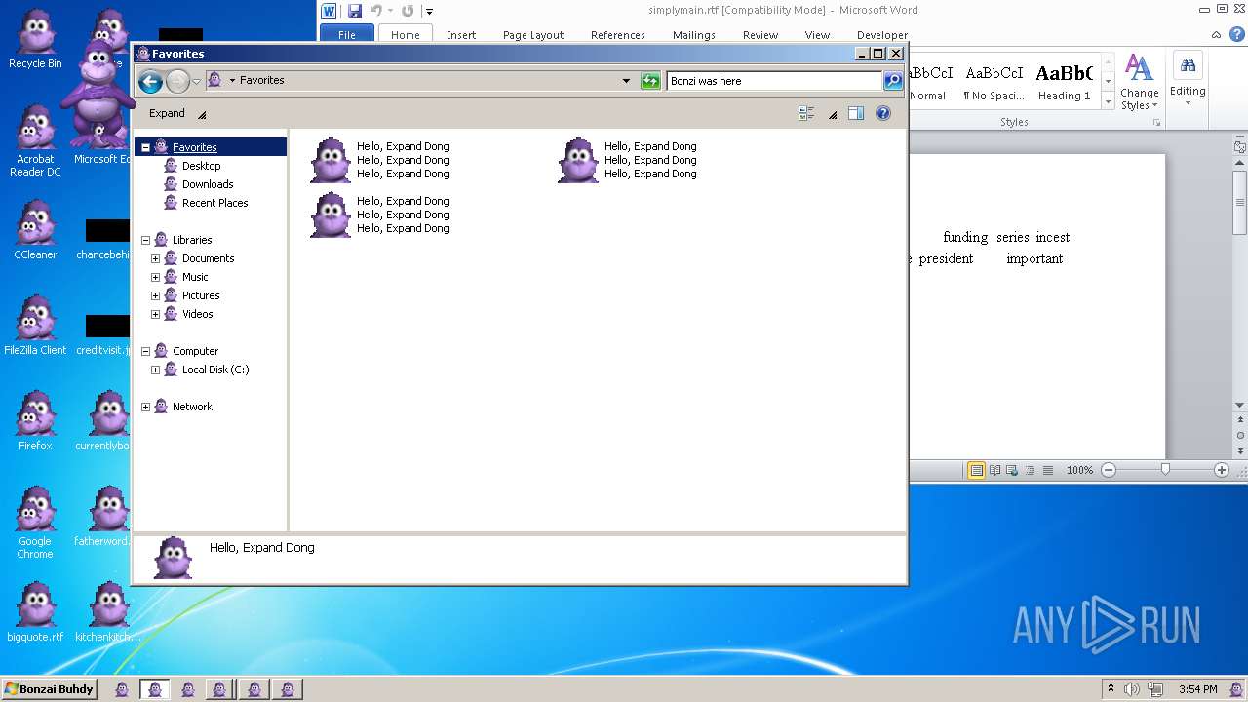The image size is (1248, 702).
Task: Switch to Mailings tab
Action: (x=694, y=34)
